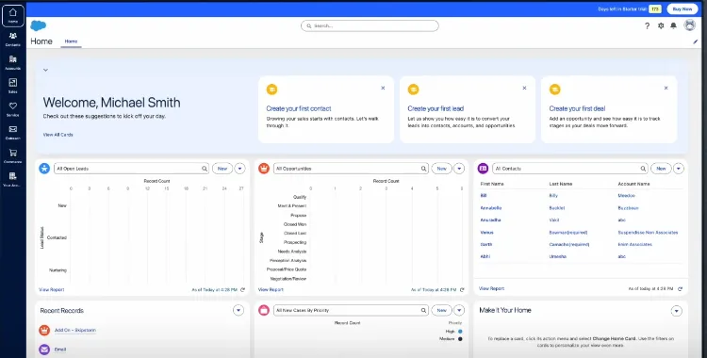Open All New Cases card action menu
Screen dimensions: 707x358
pos(459,310)
